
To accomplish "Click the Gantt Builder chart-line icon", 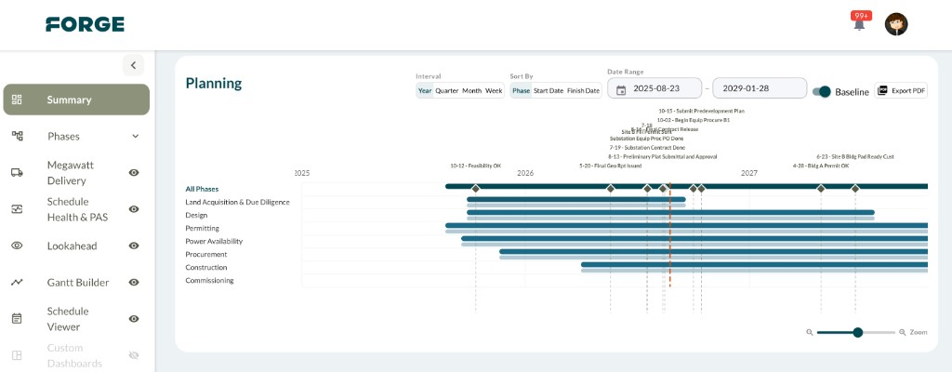I will click(x=17, y=282).
